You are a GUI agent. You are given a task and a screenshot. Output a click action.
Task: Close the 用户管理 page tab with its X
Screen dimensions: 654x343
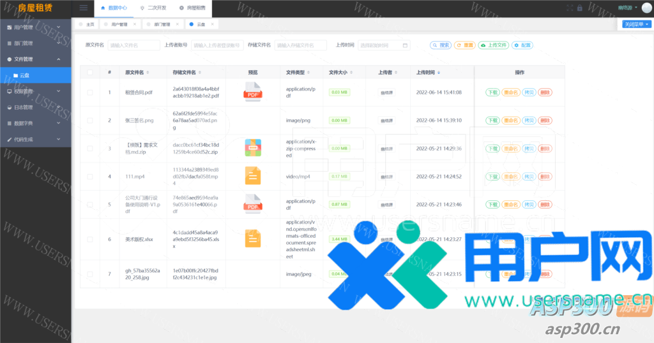click(x=134, y=24)
